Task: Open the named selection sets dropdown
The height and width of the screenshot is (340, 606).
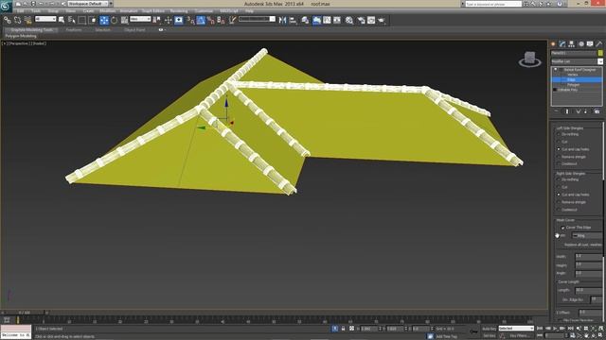Action: [x=257, y=19]
